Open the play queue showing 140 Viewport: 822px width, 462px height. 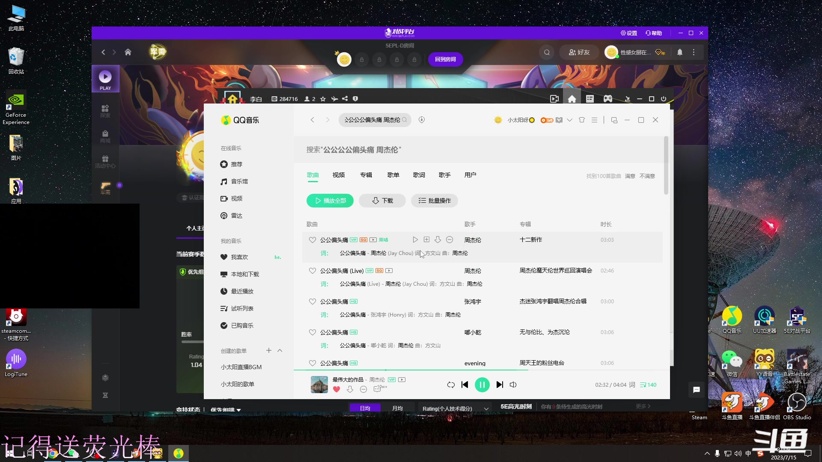pyautogui.click(x=648, y=385)
